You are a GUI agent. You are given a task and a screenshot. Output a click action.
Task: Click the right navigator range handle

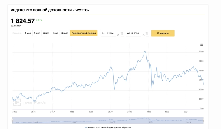203,120
